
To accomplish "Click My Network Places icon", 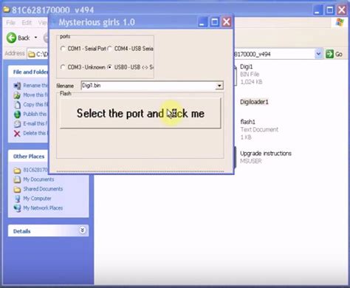I will (17, 208).
